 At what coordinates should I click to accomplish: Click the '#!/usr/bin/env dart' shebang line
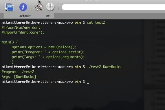click(x=21, y=27)
